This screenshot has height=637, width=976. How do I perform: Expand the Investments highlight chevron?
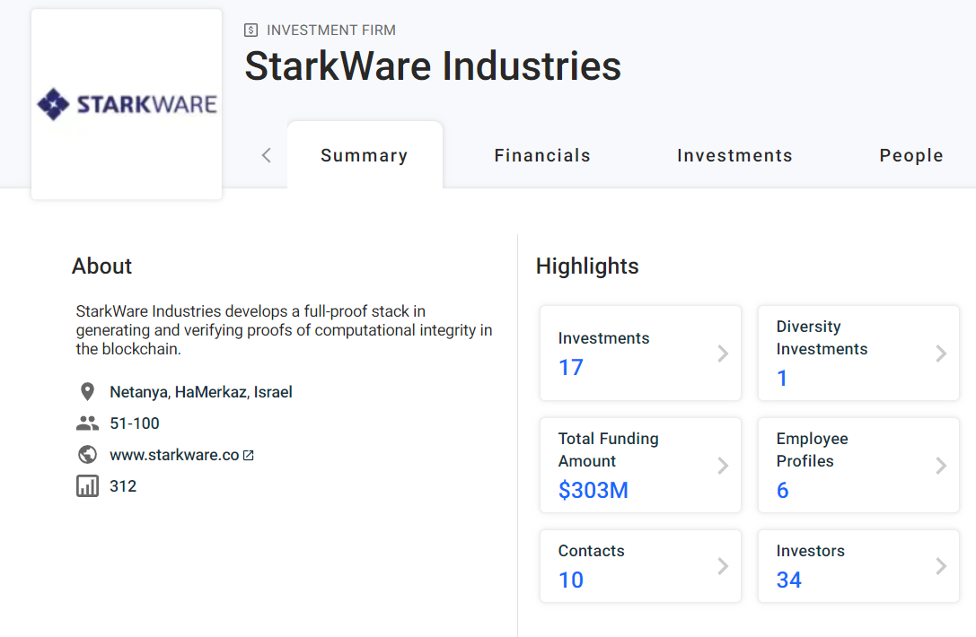click(723, 353)
